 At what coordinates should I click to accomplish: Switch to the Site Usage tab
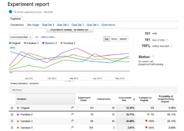click(x=33, y=25)
